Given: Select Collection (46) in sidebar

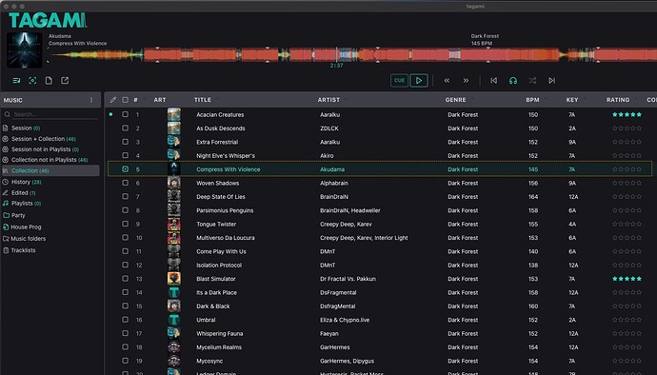Looking at the screenshot, I should click(50, 170).
